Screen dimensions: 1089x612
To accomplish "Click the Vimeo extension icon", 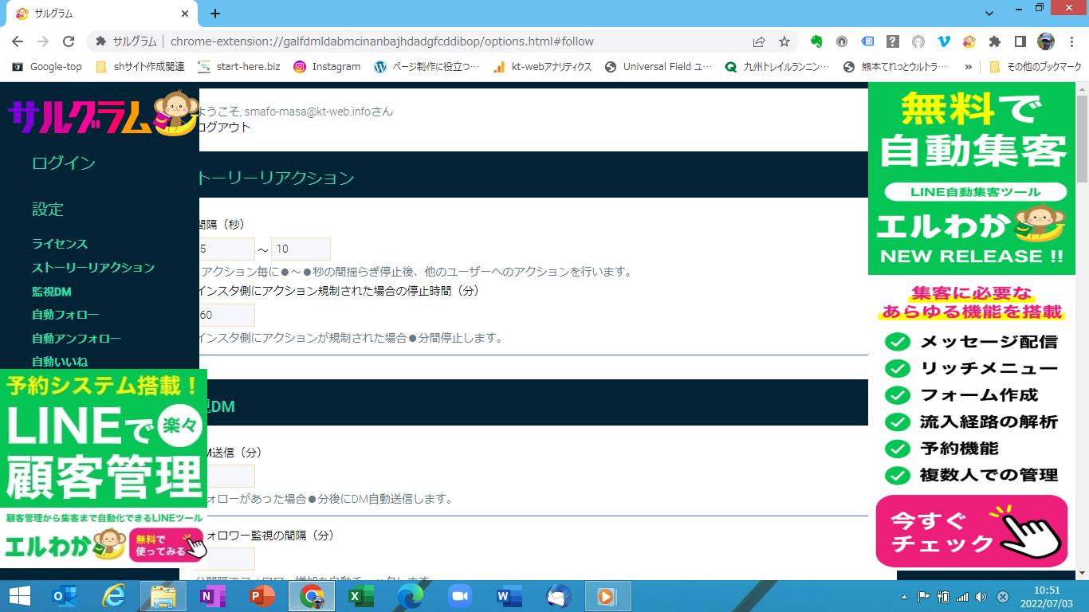I will coord(944,41).
